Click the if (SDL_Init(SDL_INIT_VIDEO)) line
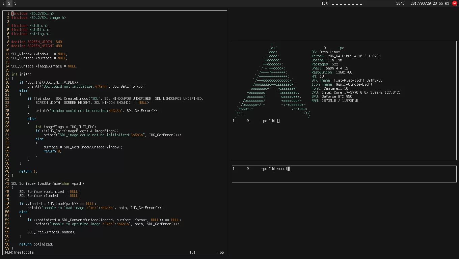The height and width of the screenshot is (259, 459). (x=49, y=82)
